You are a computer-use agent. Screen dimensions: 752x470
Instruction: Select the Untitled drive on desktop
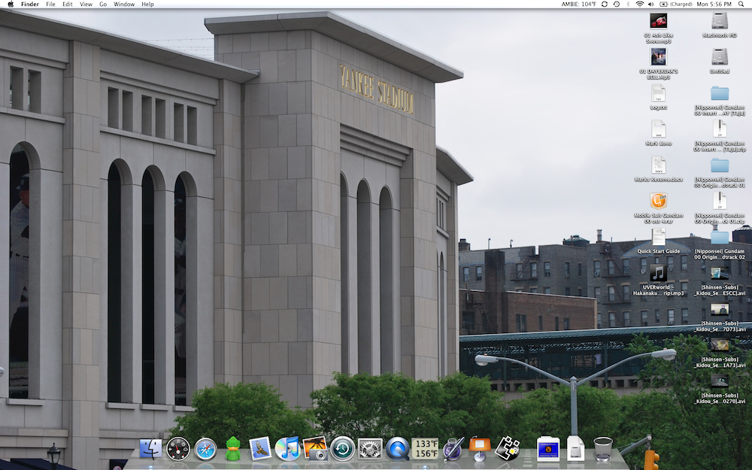(720, 57)
